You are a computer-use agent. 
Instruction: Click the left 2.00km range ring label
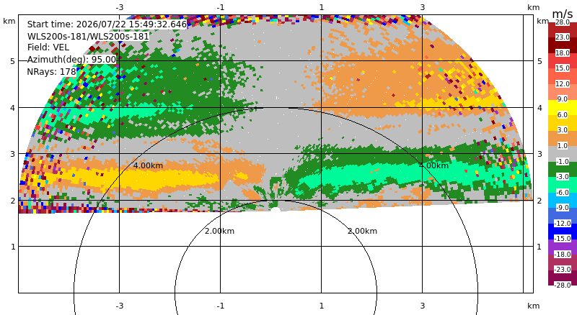[x=220, y=231]
